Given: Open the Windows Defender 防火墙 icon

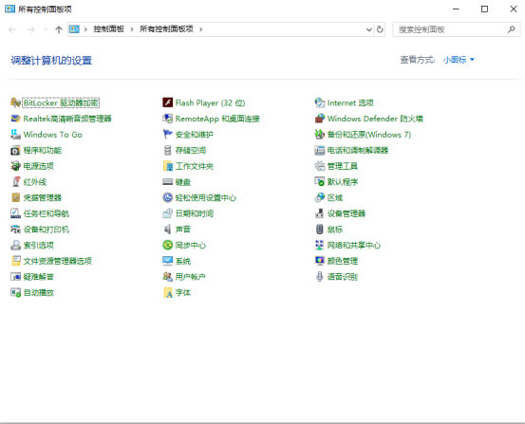Looking at the screenshot, I should (x=319, y=119).
